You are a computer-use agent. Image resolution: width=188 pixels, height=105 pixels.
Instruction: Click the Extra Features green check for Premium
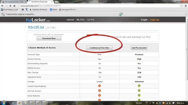click(x=139, y=95)
